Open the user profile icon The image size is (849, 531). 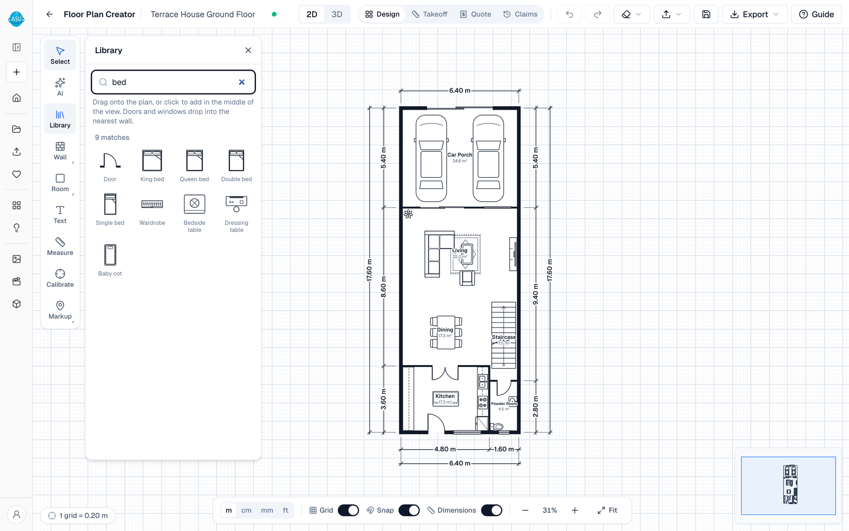16,515
